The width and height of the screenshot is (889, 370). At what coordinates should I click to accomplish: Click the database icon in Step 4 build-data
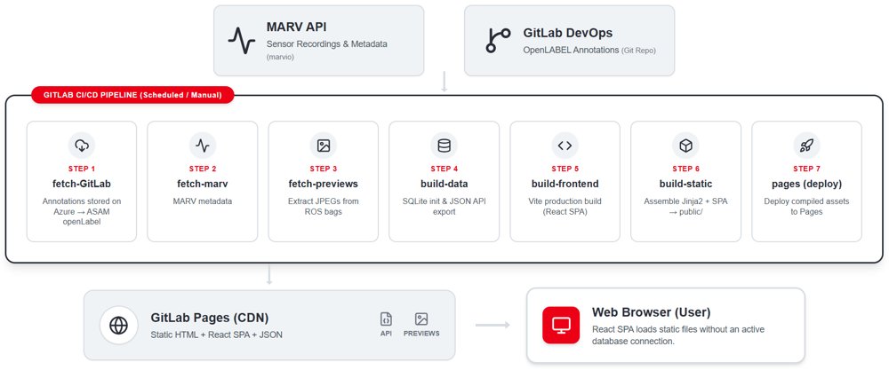pos(444,146)
